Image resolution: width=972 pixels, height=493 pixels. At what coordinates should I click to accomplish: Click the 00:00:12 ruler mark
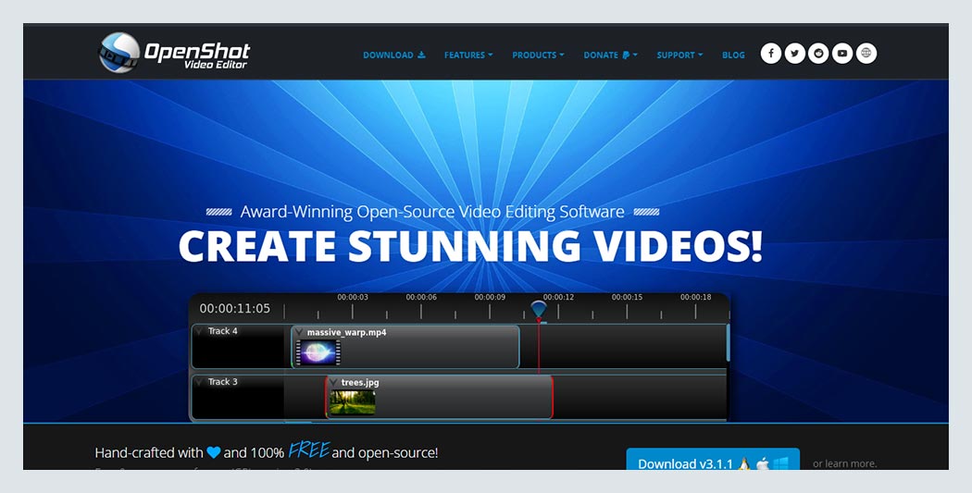[x=558, y=297]
